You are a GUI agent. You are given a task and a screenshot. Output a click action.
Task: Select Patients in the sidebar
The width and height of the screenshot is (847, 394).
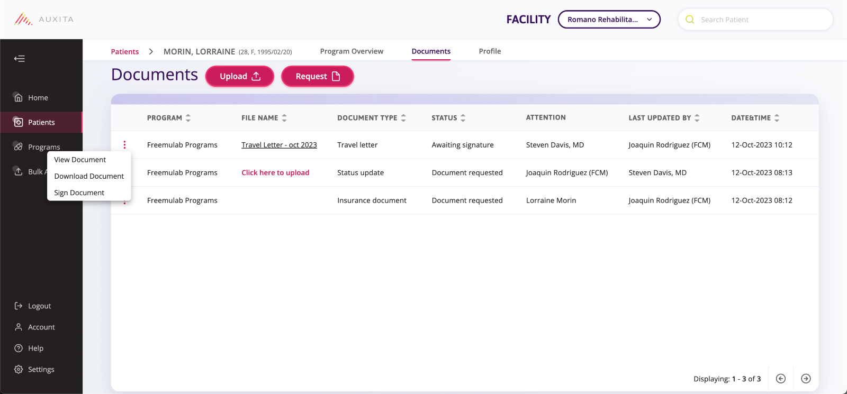coord(41,122)
